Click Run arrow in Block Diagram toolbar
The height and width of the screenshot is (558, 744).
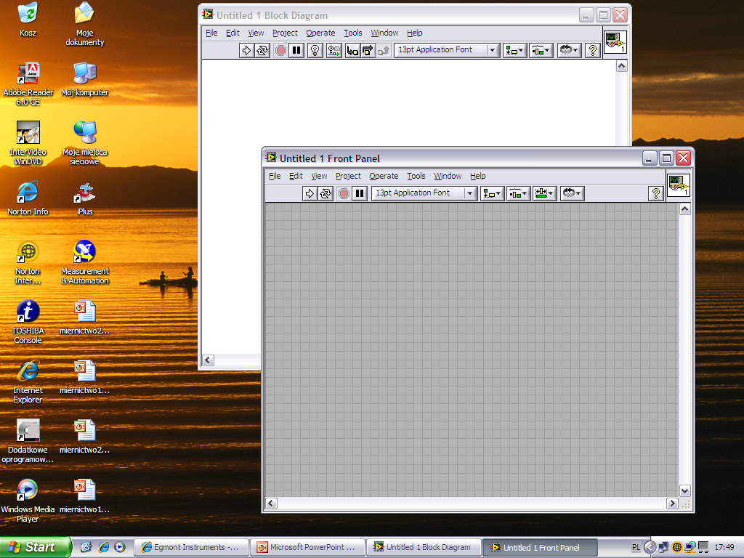[x=246, y=50]
